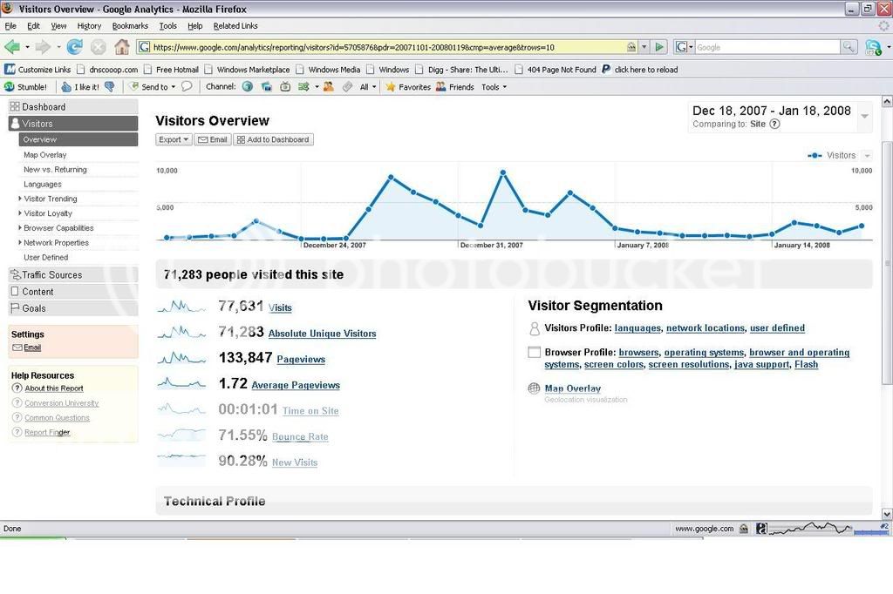Open the Goals section
Image resolution: width=893 pixels, height=594 pixels.
click(73, 308)
